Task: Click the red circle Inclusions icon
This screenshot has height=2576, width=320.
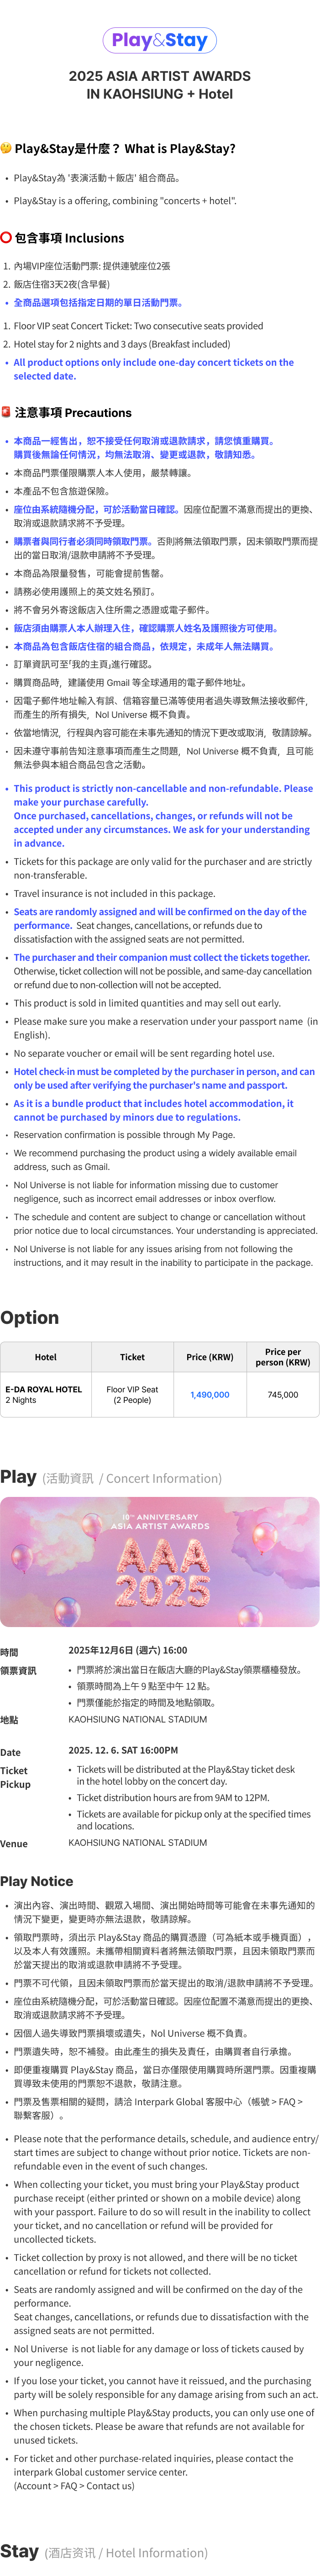Action: point(6,238)
